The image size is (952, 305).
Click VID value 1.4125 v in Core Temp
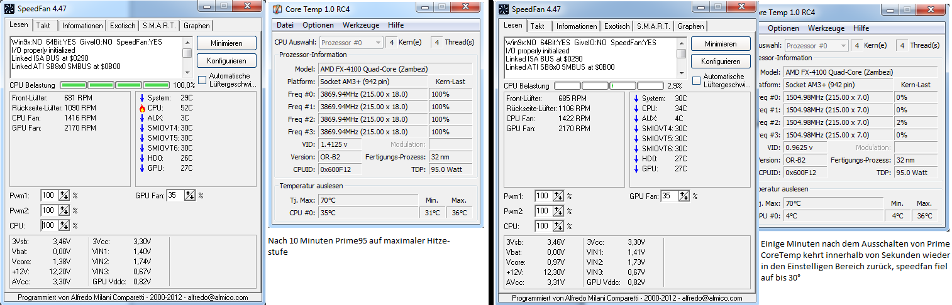(339, 144)
